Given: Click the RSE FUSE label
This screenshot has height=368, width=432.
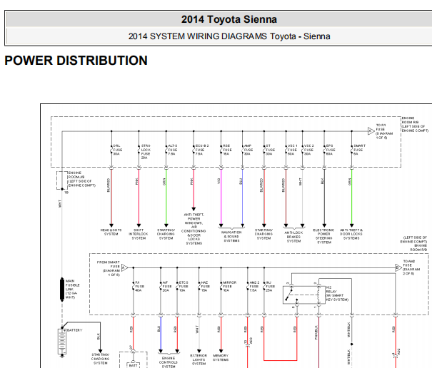Looking at the screenshot, I should click(227, 150).
